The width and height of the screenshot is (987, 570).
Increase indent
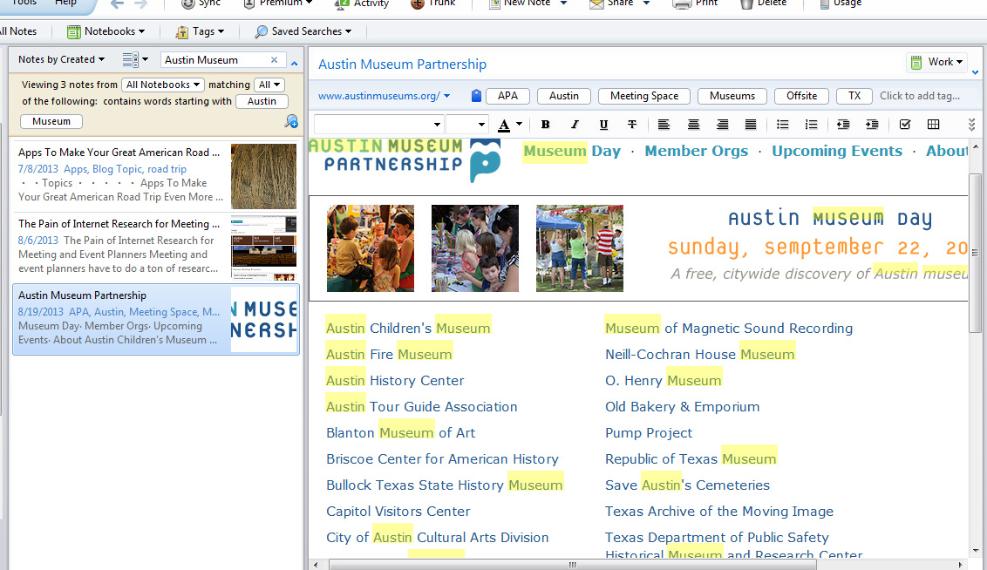pyautogui.click(x=872, y=125)
